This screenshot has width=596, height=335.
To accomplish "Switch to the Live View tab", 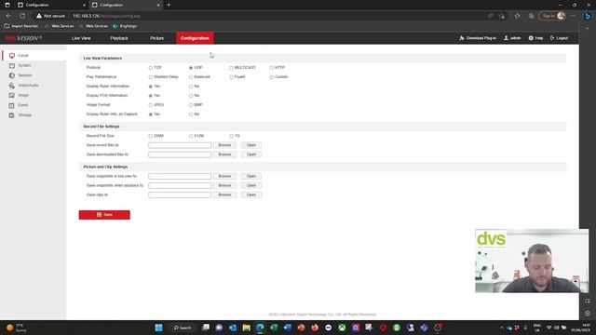I will [x=81, y=38].
